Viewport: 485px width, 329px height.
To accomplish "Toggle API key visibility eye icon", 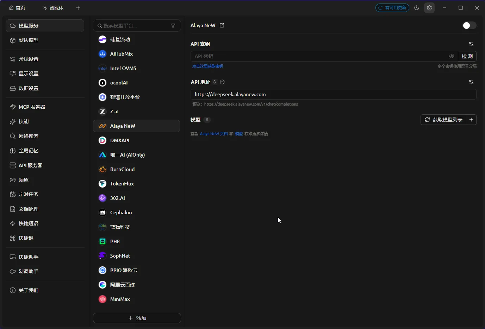I will pyautogui.click(x=452, y=56).
